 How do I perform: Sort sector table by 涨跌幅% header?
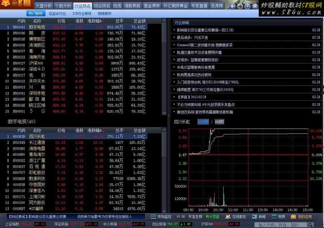(95, 21)
